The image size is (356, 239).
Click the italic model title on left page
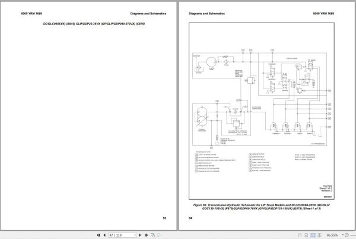(94, 24)
